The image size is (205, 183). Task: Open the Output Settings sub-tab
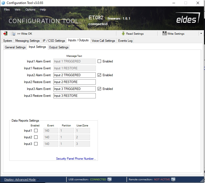coord(59,47)
